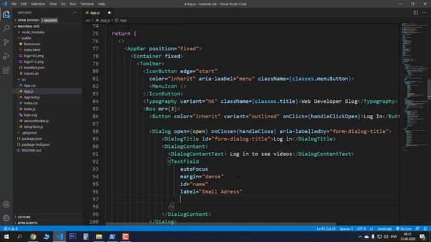
Task: Open the Windows action center icon
Action: (x=422, y=237)
